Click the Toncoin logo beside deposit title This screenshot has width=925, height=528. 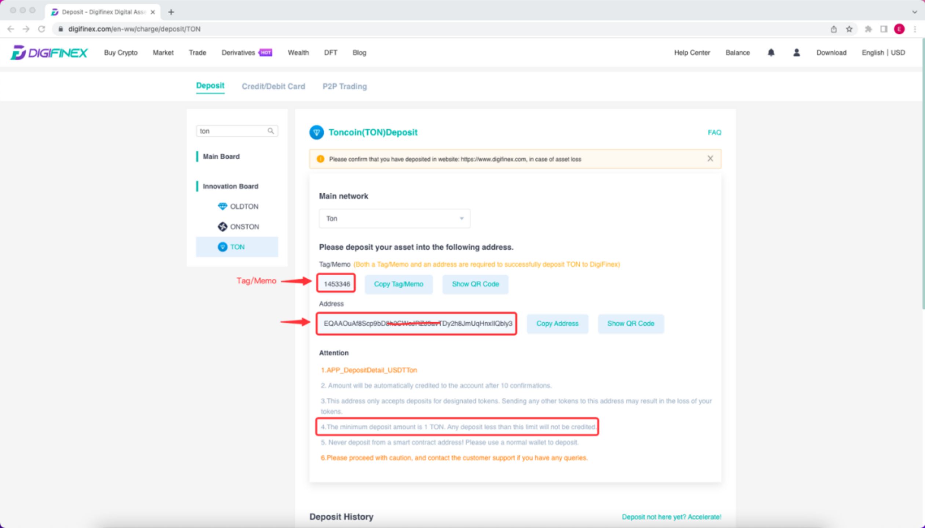(x=316, y=132)
